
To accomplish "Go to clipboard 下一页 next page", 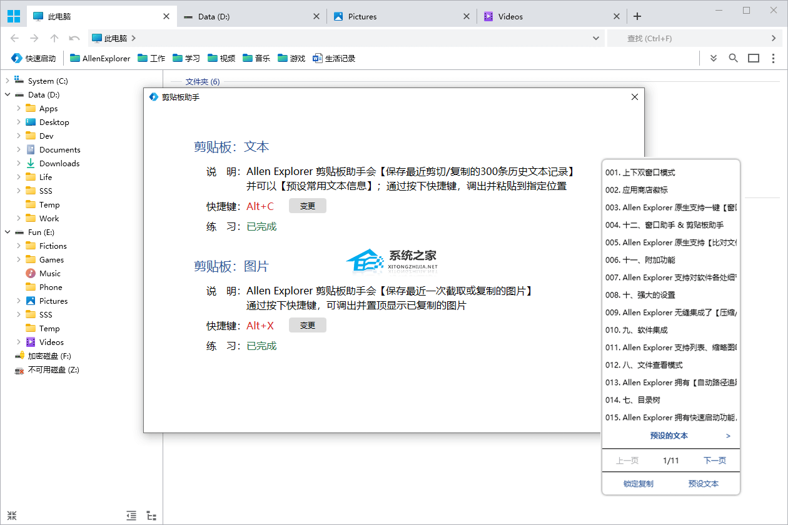I will pyautogui.click(x=715, y=461).
